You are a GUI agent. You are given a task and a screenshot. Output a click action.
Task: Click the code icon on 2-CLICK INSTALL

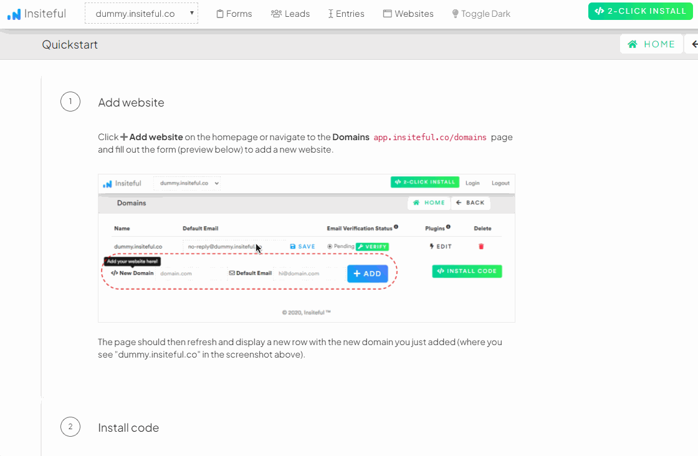coord(599,11)
